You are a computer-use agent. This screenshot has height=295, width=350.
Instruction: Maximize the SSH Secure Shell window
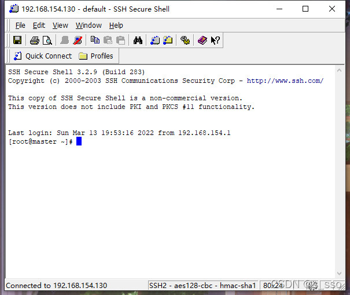(x=305, y=9)
